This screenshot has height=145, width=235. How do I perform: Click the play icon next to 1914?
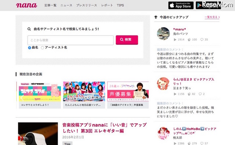[175, 40]
